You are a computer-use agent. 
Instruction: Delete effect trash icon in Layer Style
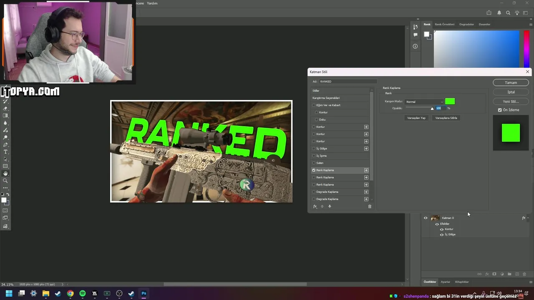pos(370,206)
